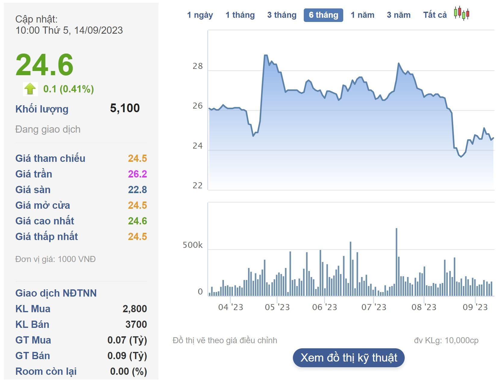Screen dimensions: 496x385
Task: Click the 'Giá mở cửa' label
Action: click(x=43, y=205)
